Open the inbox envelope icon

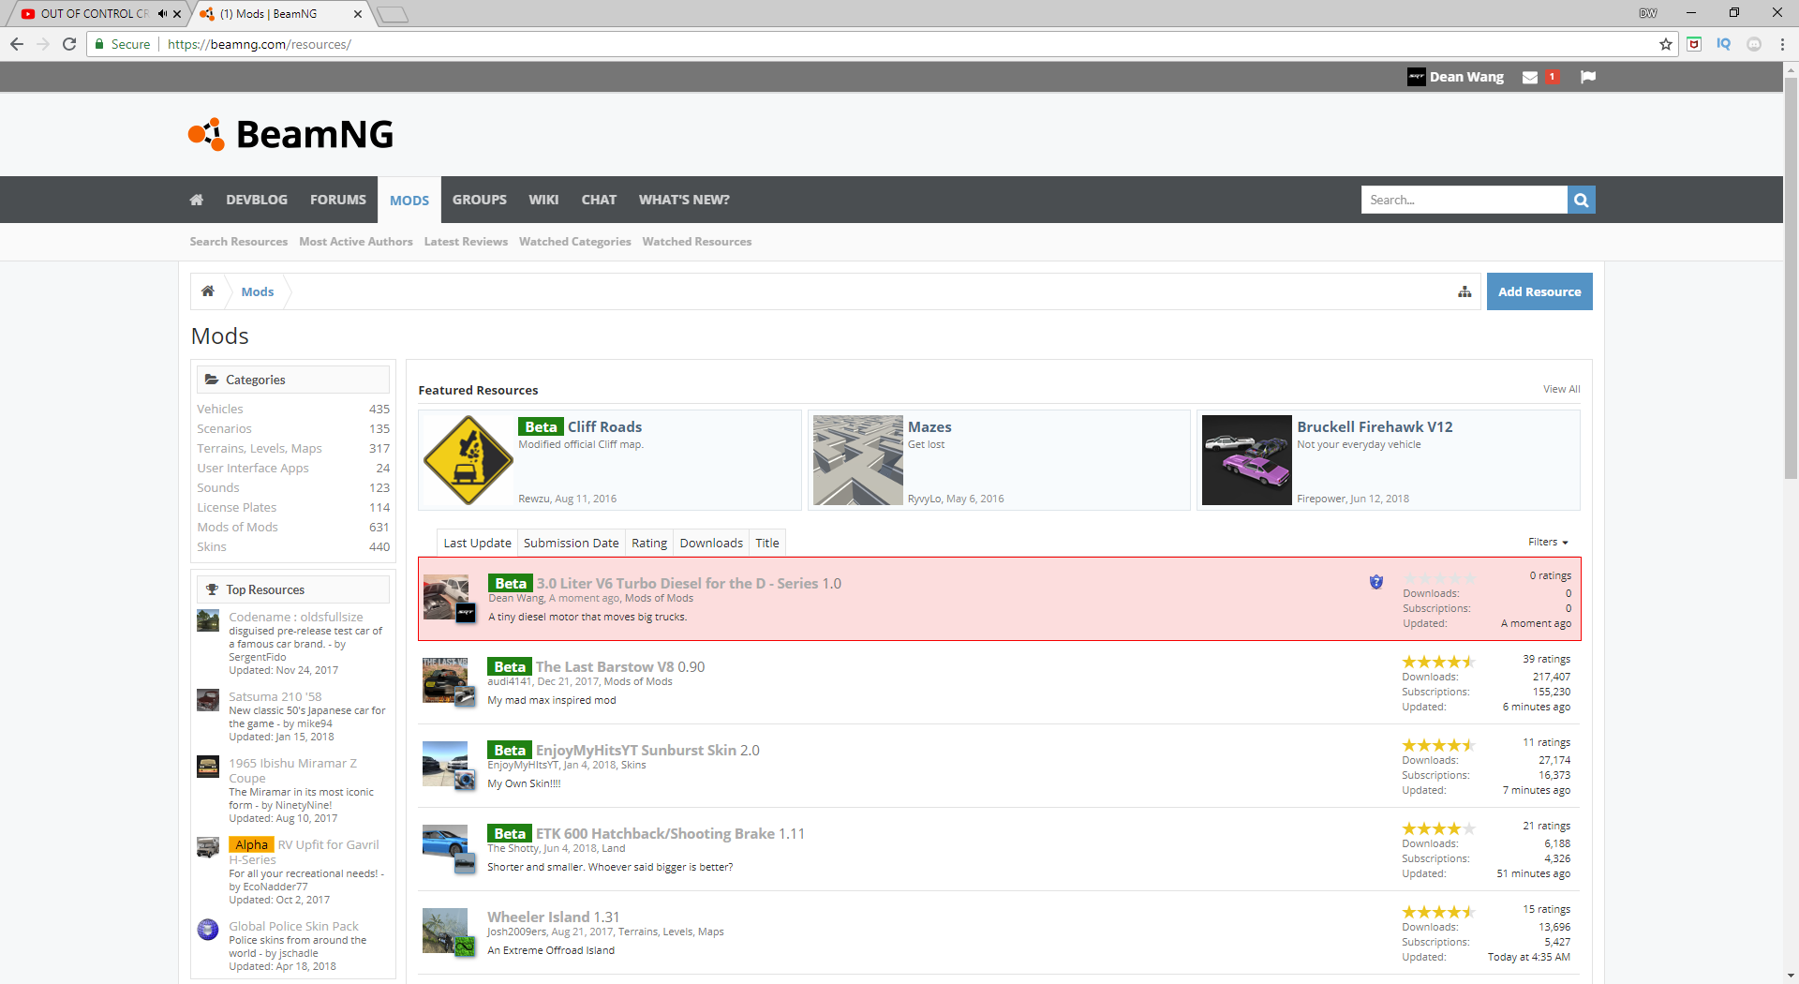(x=1530, y=77)
